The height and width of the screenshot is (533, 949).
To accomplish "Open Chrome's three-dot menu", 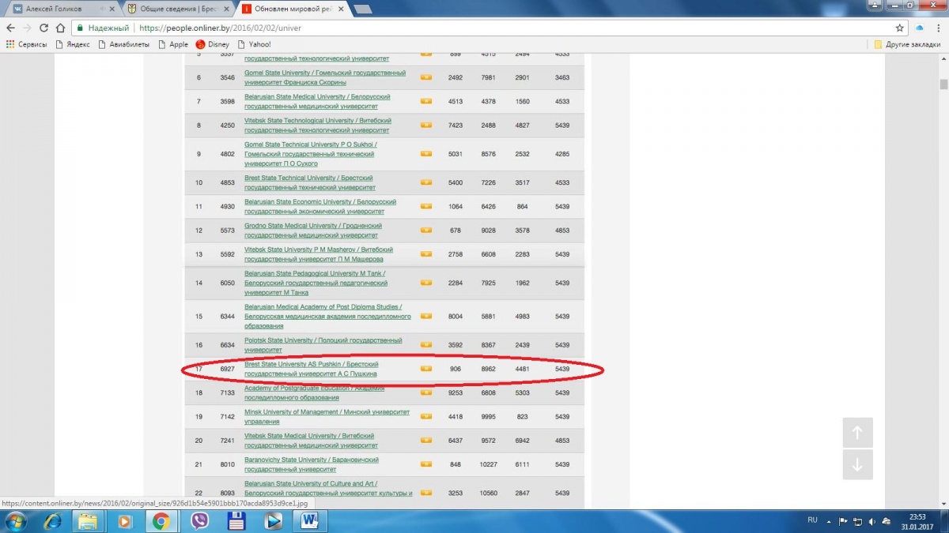I will tap(938, 28).
